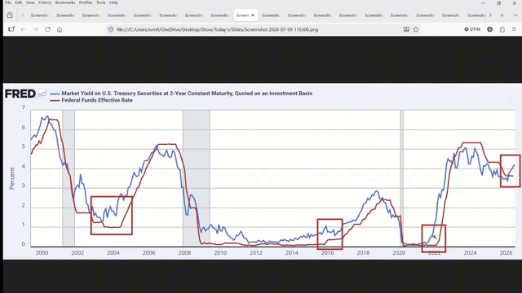Screen dimensions: 522x293
Task: Click the picture icon in the address bar
Action: [x=406, y=29]
